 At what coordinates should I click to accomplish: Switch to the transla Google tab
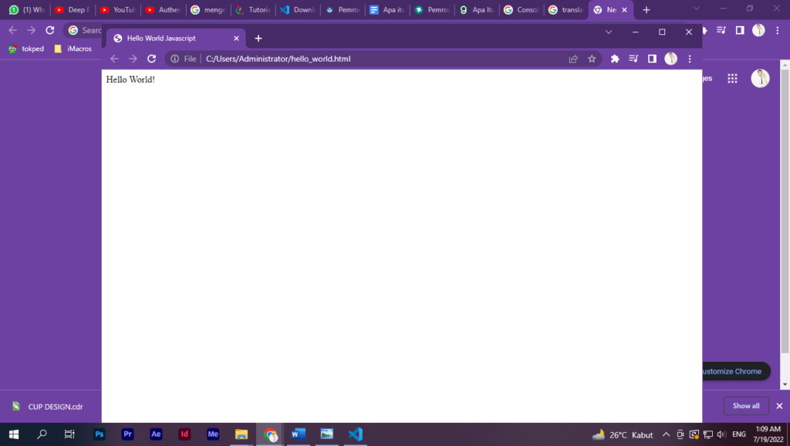(x=566, y=9)
